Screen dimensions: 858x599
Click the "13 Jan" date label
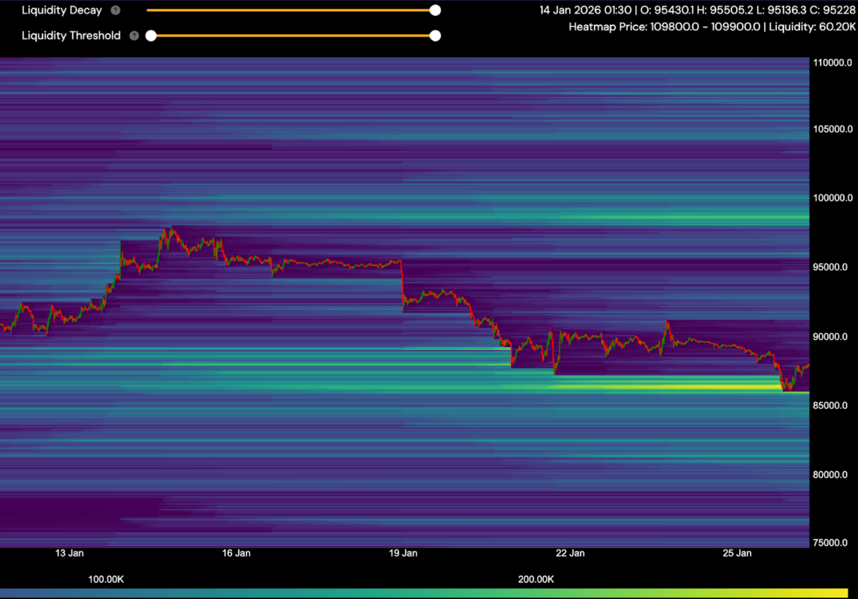tap(70, 553)
